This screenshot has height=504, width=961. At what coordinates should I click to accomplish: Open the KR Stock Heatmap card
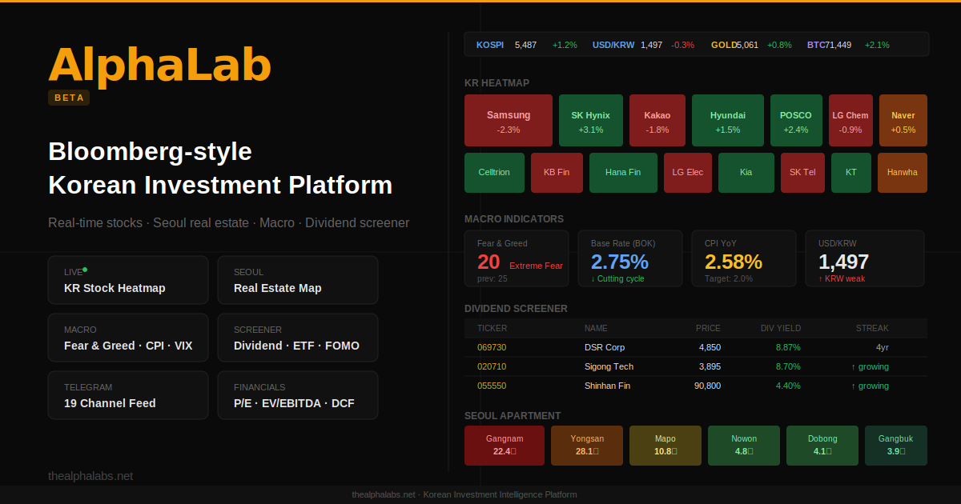(128, 280)
